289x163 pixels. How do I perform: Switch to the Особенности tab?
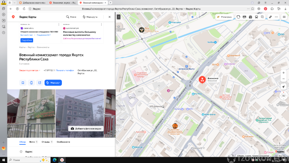63,142
